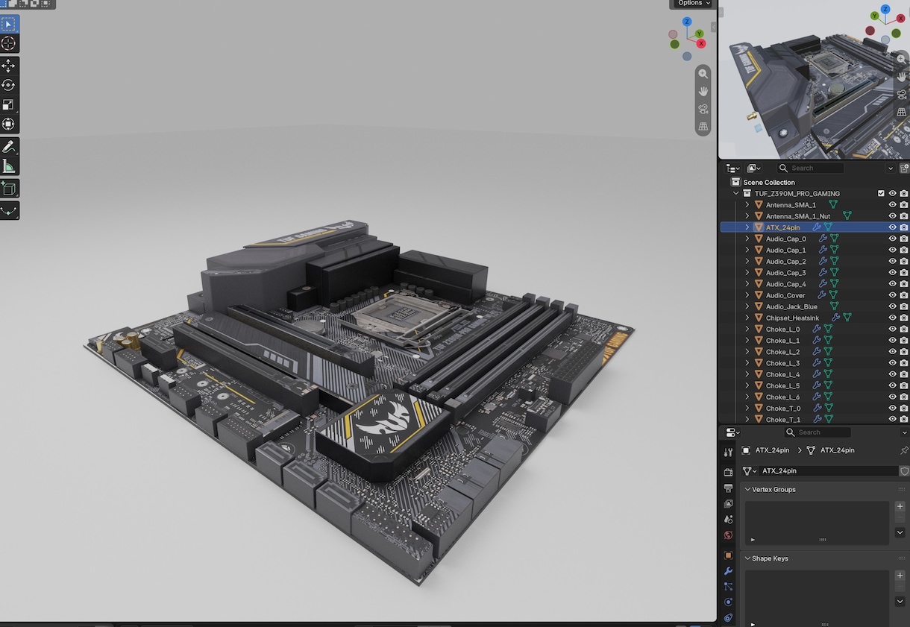The height and width of the screenshot is (627, 910).
Task: Hide Chipset_Heatsink with its eye icon
Action: pos(892,318)
